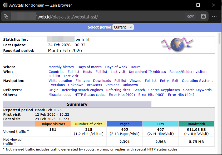Open Last visit link after Hosts Full list
This screenshot has width=222, height=155.
pos(118,72)
